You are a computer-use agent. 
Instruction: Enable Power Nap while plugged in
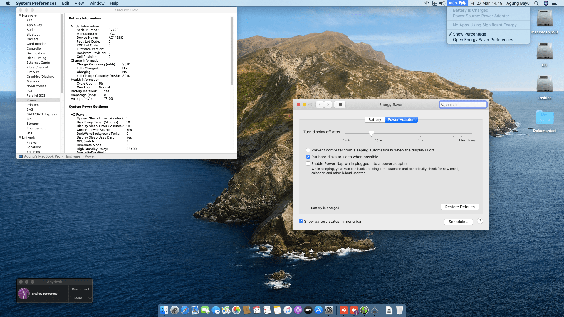[308, 163]
